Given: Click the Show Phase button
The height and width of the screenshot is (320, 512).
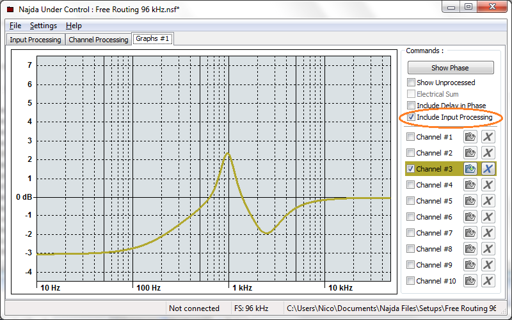Looking at the screenshot, I should coord(451,68).
